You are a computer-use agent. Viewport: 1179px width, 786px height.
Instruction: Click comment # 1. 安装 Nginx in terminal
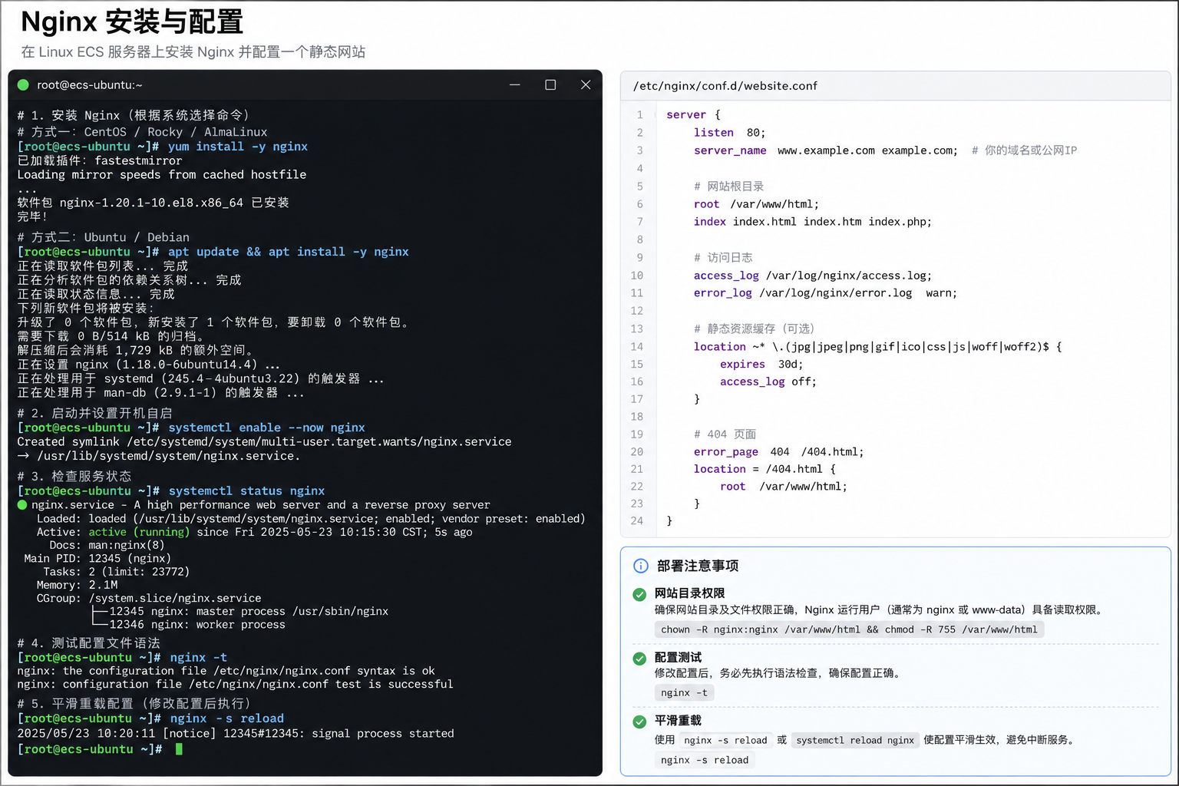point(134,115)
